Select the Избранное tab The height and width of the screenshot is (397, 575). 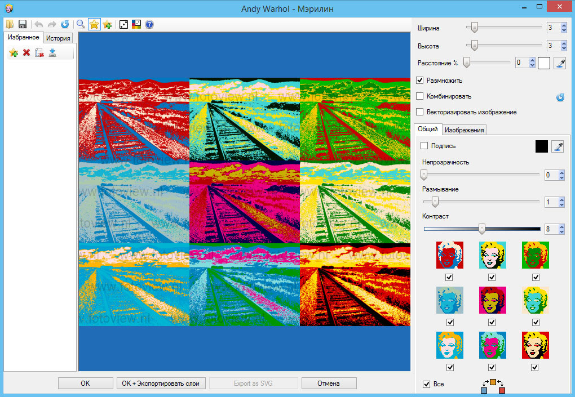(24, 37)
